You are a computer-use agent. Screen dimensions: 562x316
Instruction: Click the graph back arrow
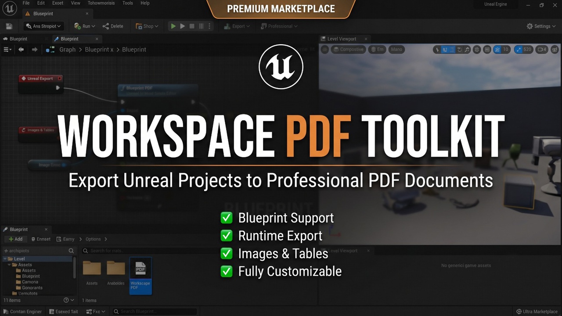tap(21, 50)
